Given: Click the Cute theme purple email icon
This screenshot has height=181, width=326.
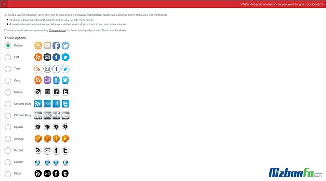Looking at the screenshot, I should (x=47, y=80).
